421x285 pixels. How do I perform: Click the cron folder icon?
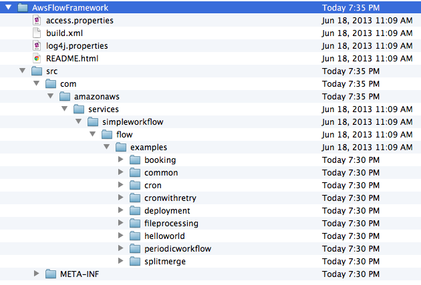(135, 185)
